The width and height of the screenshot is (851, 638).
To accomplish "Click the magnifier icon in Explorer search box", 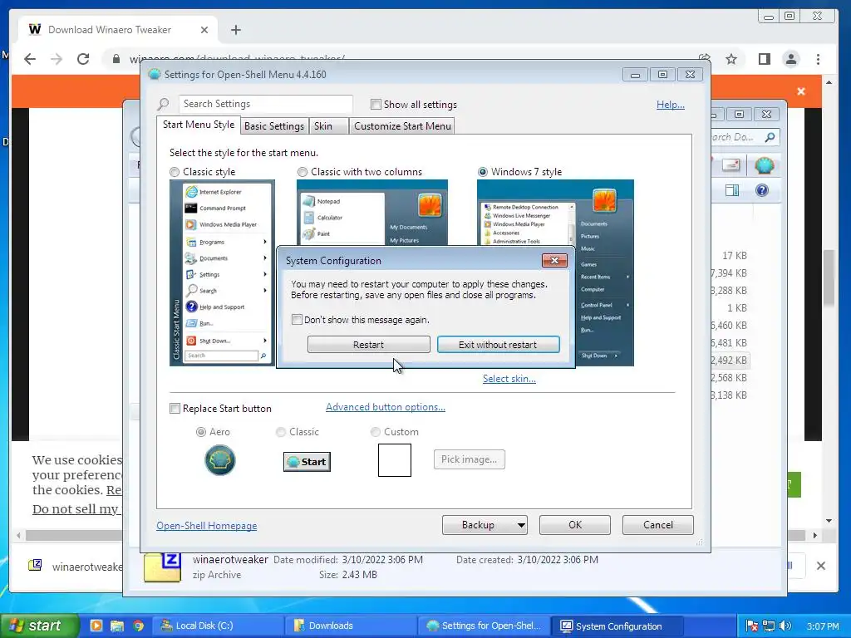I will click(770, 137).
